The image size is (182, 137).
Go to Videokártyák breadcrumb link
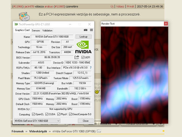[x=38, y=131]
